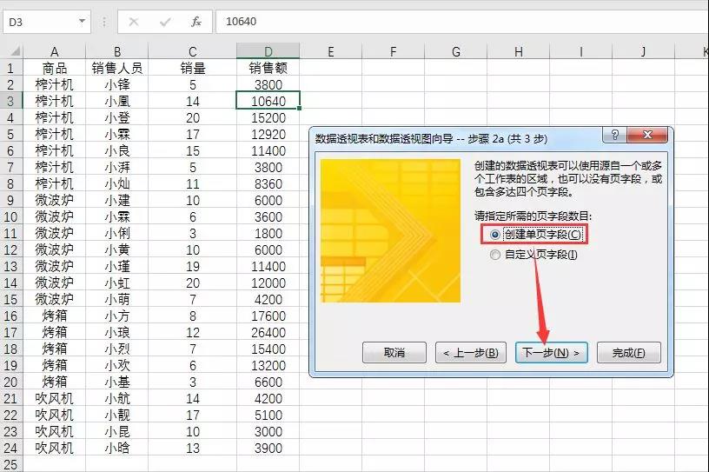The image size is (709, 472).
Task: Click the 下一步(N) next button
Action: [551, 353]
